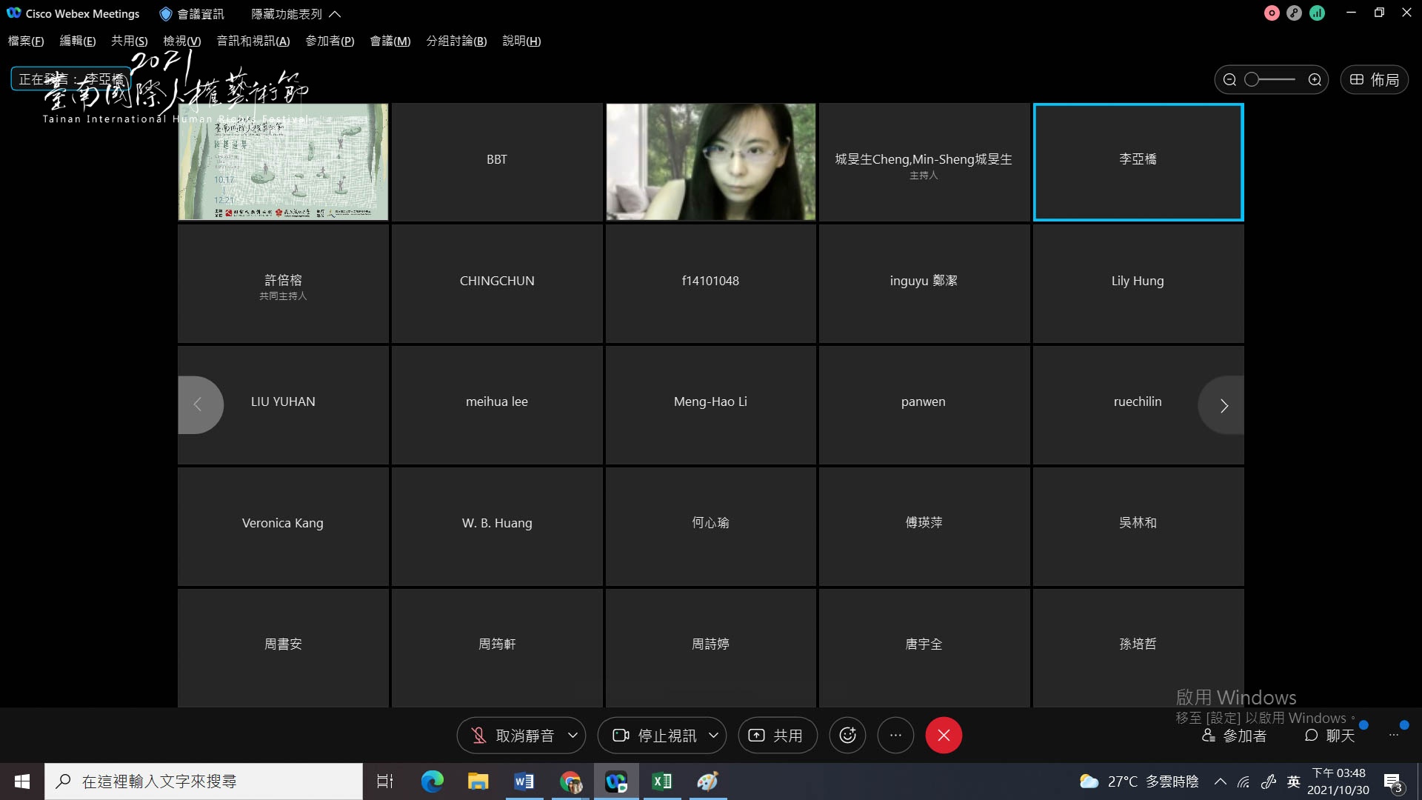Screen dimensions: 1422x800
Task: Go to next page of participants
Action: click(1223, 405)
